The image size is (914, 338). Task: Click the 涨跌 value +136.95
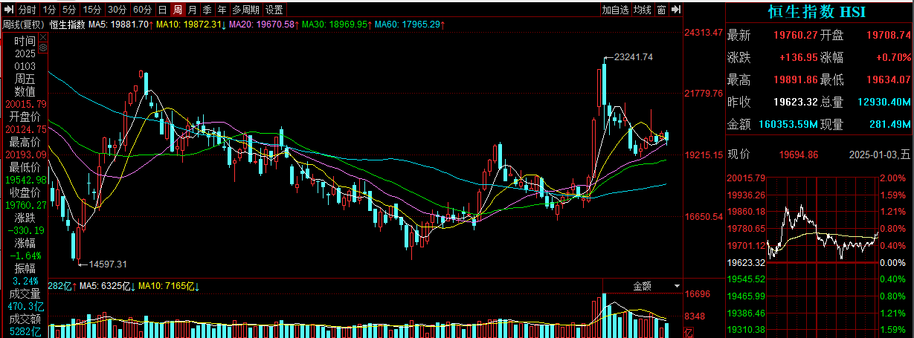[799, 57]
